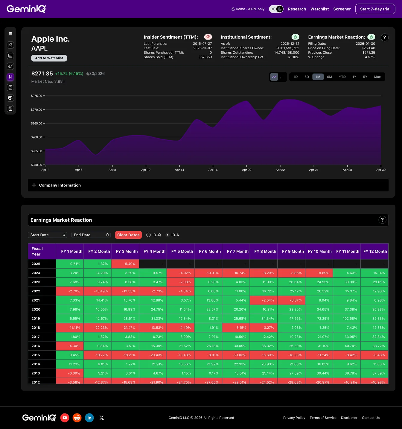Open the hamburger menu in the sidebar
This screenshot has height=429, width=402.
(10, 34)
